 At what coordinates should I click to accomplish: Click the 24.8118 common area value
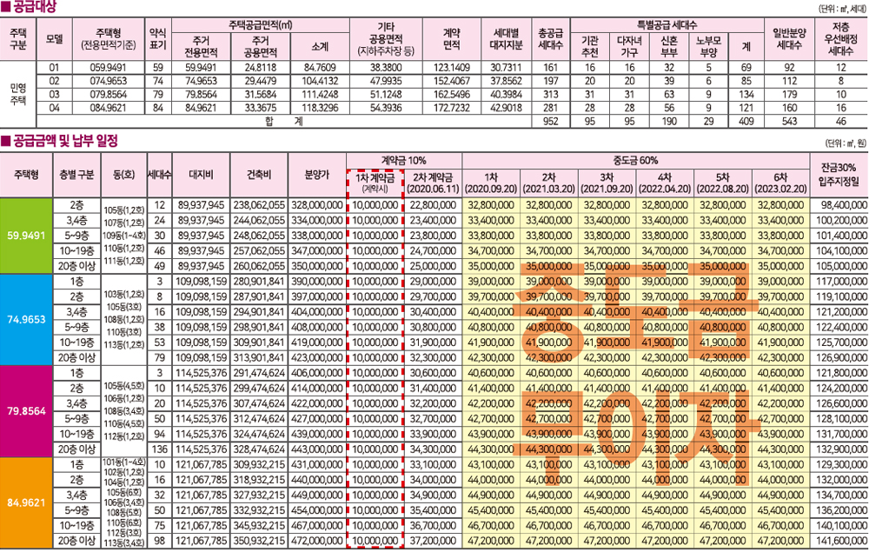tap(261, 68)
